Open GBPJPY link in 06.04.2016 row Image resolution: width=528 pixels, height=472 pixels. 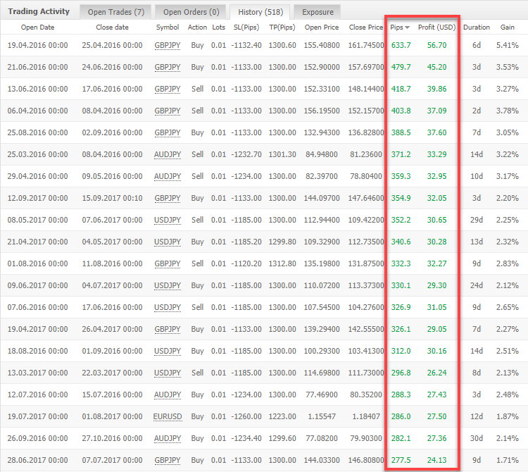pos(168,111)
